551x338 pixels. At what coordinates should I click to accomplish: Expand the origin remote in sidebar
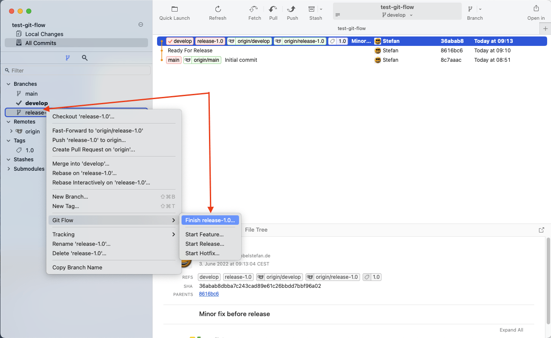(x=12, y=131)
